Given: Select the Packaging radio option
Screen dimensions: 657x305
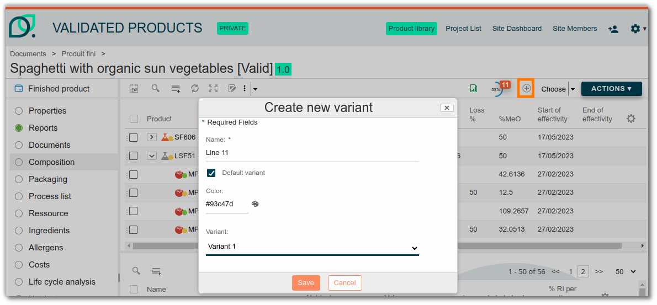Looking at the screenshot, I should (19, 179).
